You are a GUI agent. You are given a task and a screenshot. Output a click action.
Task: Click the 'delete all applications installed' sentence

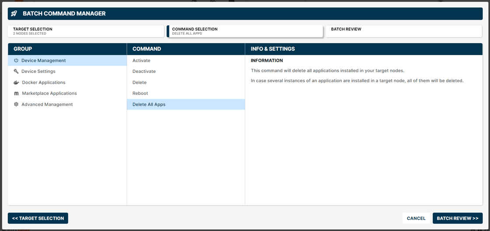328,70
